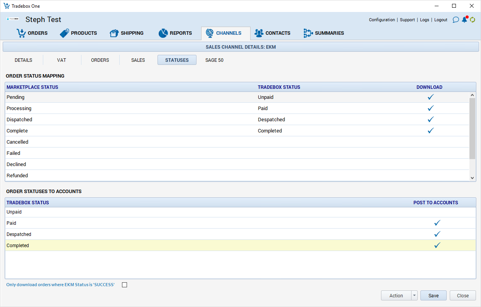Expand the Action button dropdown arrow

tap(414, 296)
